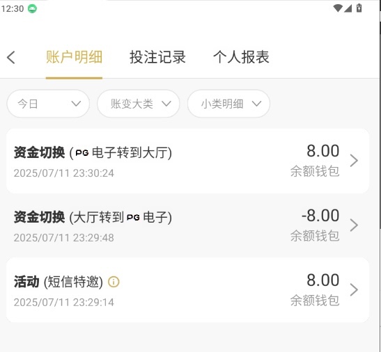Open details arrow for 活动 短信特邀 entry
The height and width of the screenshot is (352, 381).
point(354,289)
